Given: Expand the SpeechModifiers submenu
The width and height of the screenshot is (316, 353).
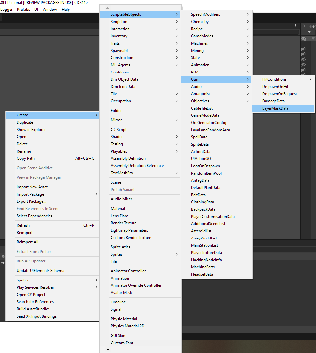Looking at the screenshot, I should click(x=216, y=14).
